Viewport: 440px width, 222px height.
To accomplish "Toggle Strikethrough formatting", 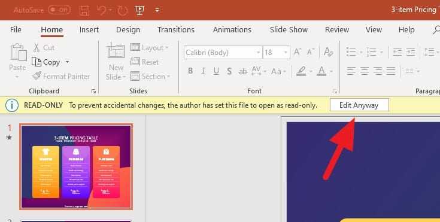I will tap(242, 72).
